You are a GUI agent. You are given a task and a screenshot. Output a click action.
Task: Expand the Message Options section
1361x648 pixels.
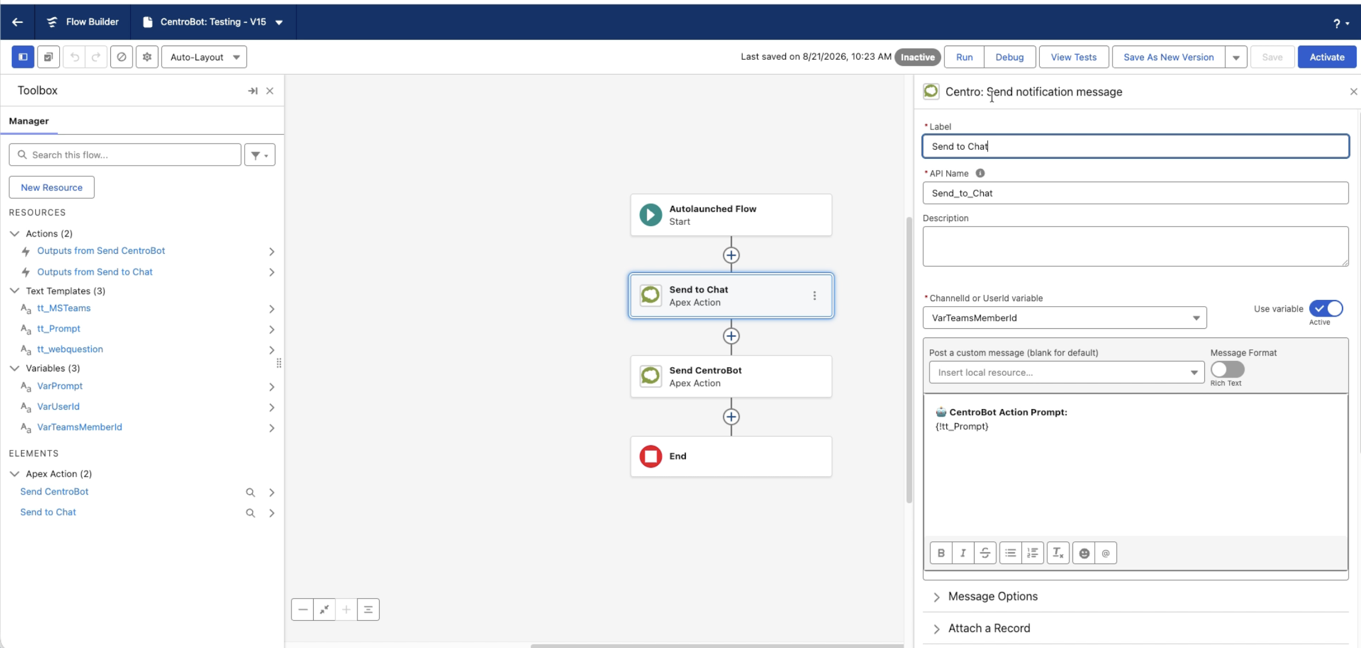coord(992,596)
